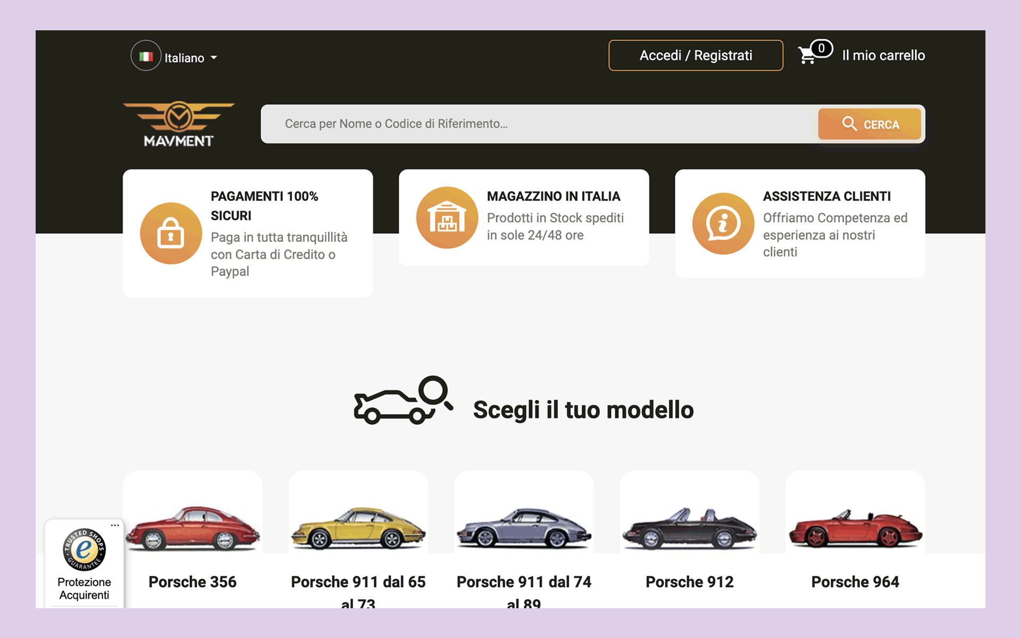This screenshot has height=638, width=1021.
Task: Click the warehouse Magazzino in Italia icon
Action: [x=447, y=217]
